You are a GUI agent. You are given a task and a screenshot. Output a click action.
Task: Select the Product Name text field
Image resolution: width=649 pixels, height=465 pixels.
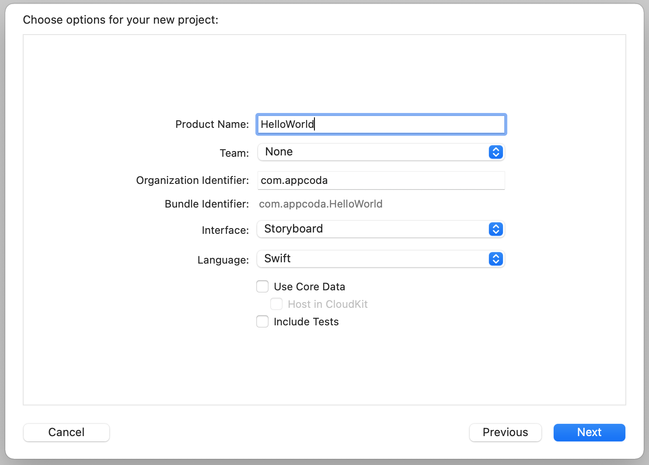coord(380,124)
